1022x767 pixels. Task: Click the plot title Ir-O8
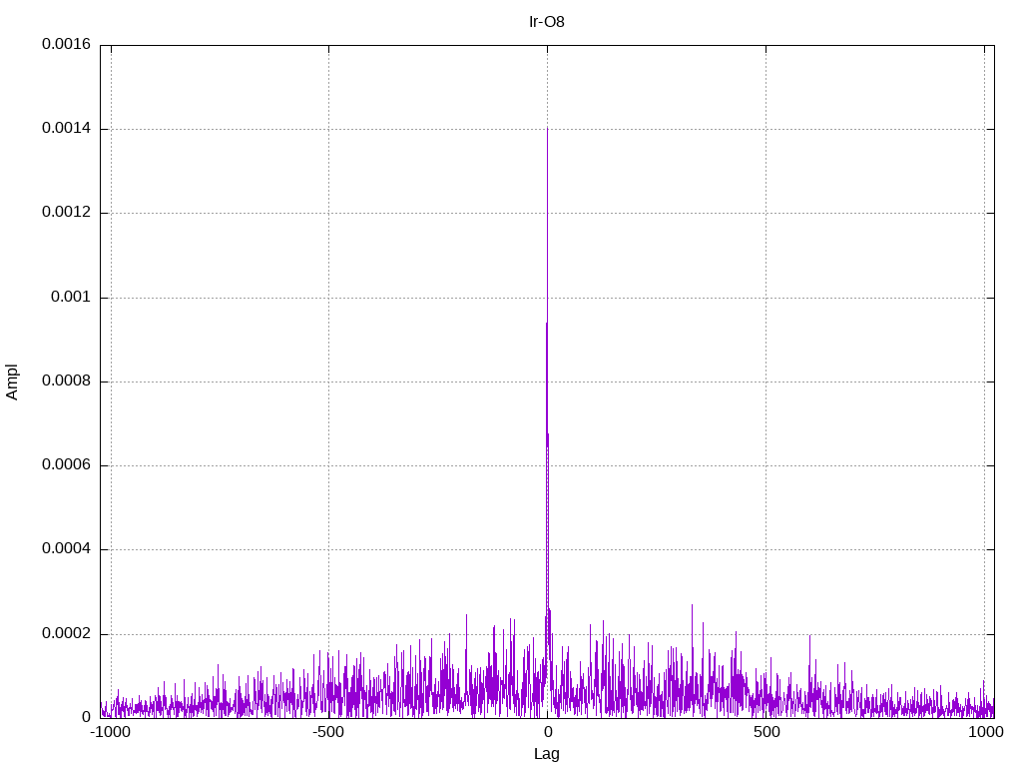tap(546, 22)
